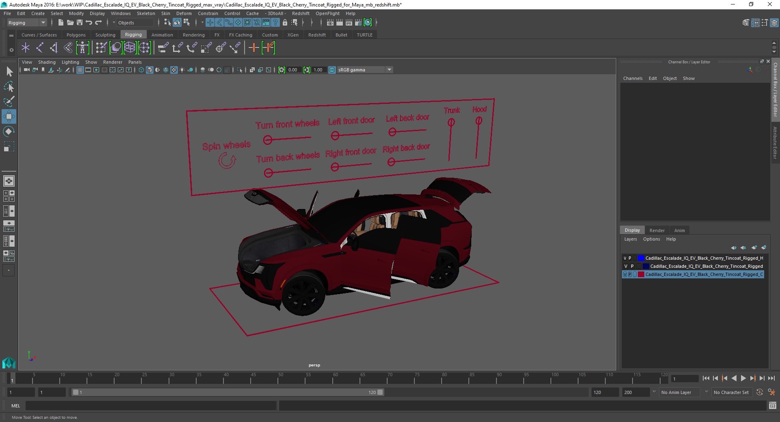This screenshot has height=422, width=780.
Task: Open the Channels menu in the Channel Box
Action: click(633, 78)
